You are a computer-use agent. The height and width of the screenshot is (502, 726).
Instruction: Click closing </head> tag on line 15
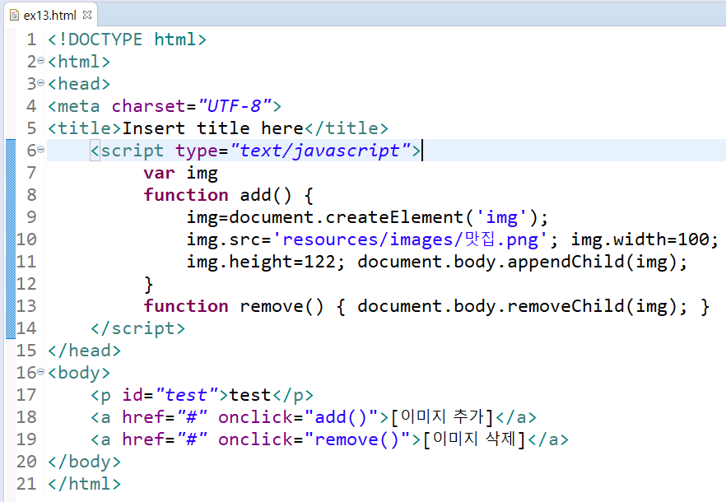(x=84, y=351)
